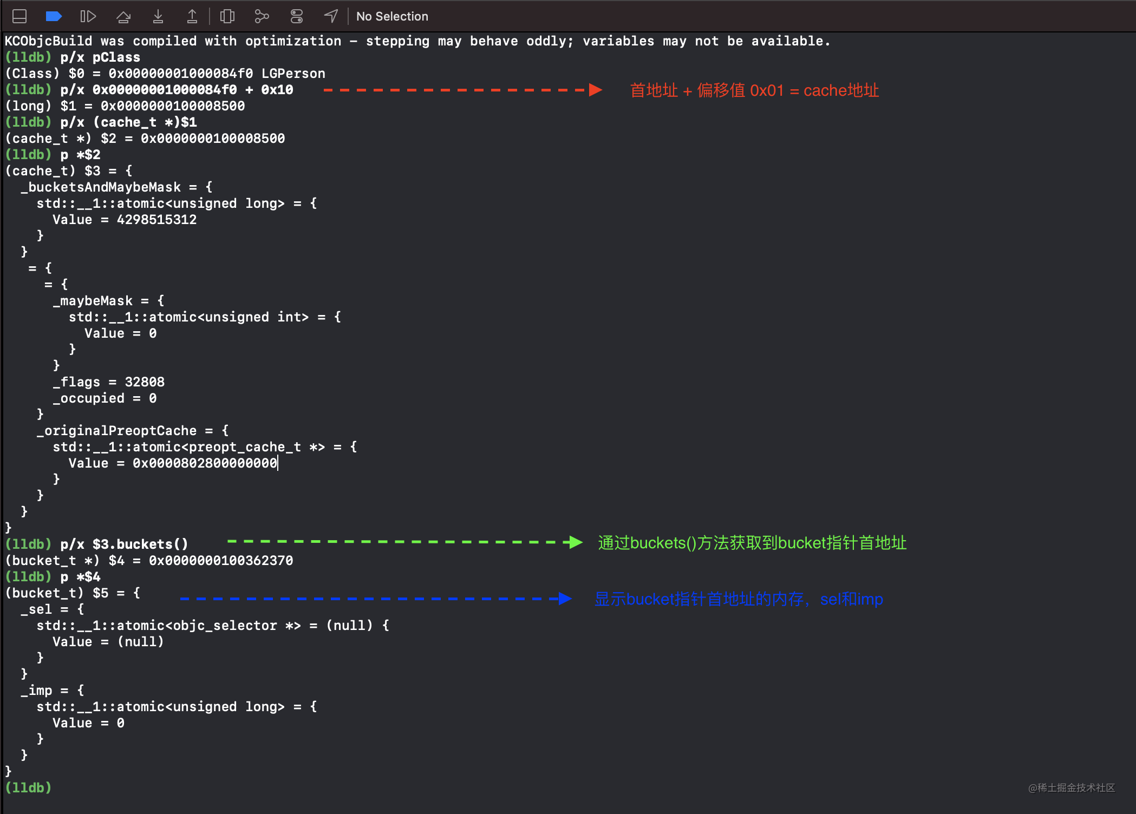Step over the current line

point(123,16)
